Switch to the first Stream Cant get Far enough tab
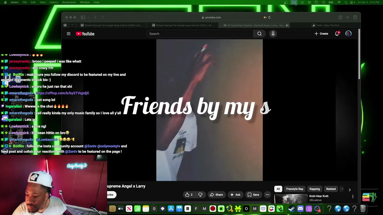Image resolution: width=383 pixels, height=215 pixels. [111, 25]
